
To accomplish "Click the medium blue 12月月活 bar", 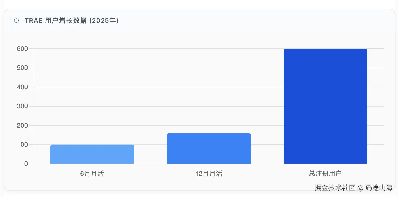I will click(x=209, y=149).
